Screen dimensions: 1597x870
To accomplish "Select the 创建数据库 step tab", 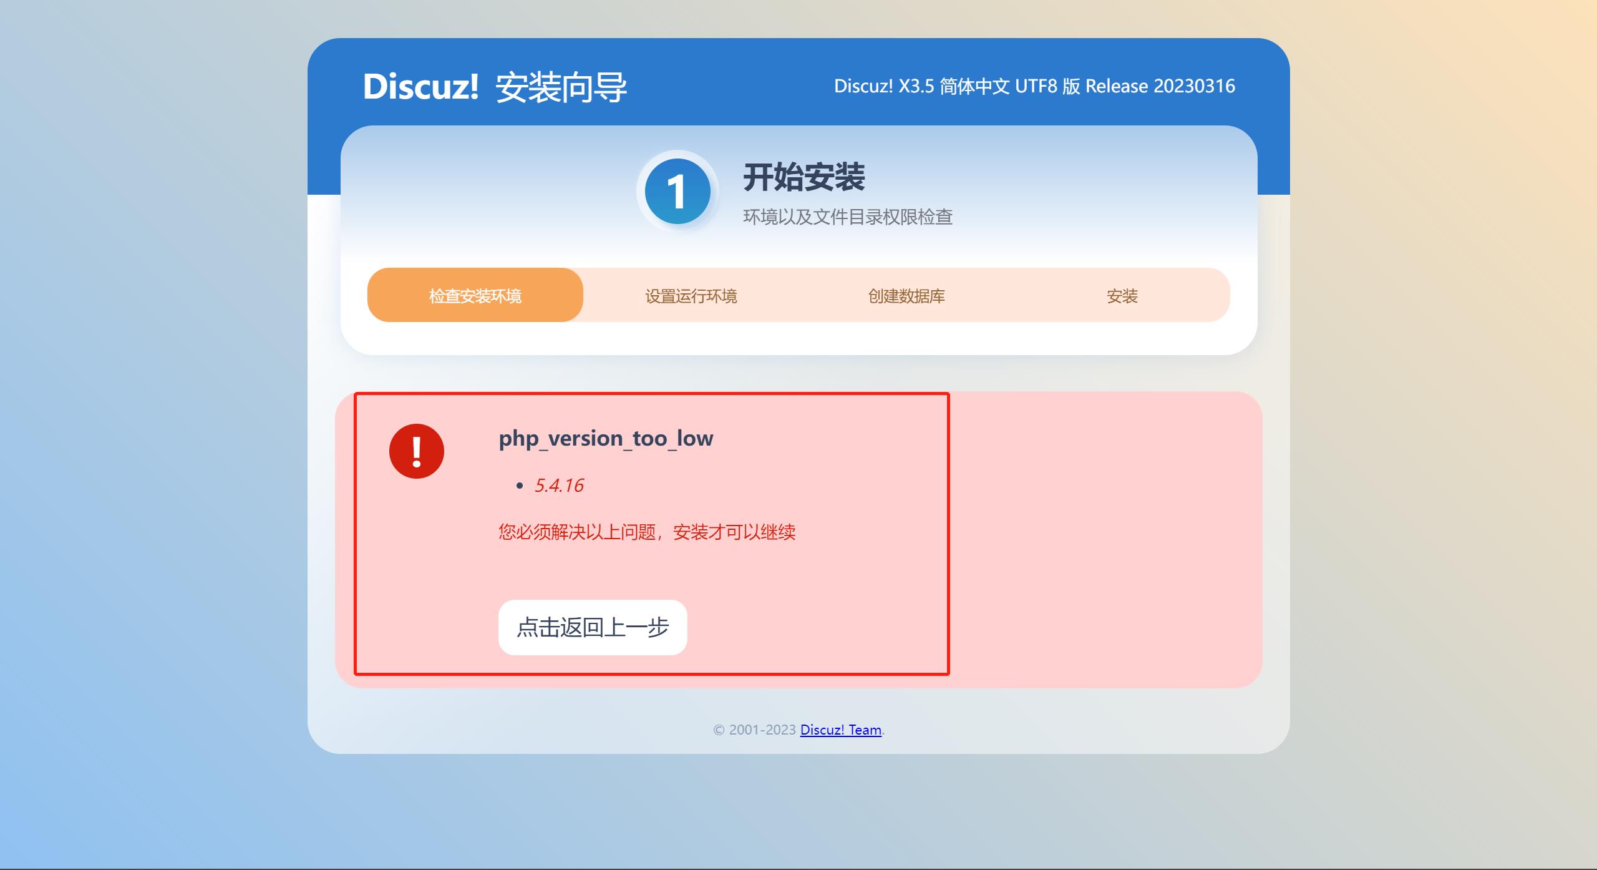I will coord(906,295).
